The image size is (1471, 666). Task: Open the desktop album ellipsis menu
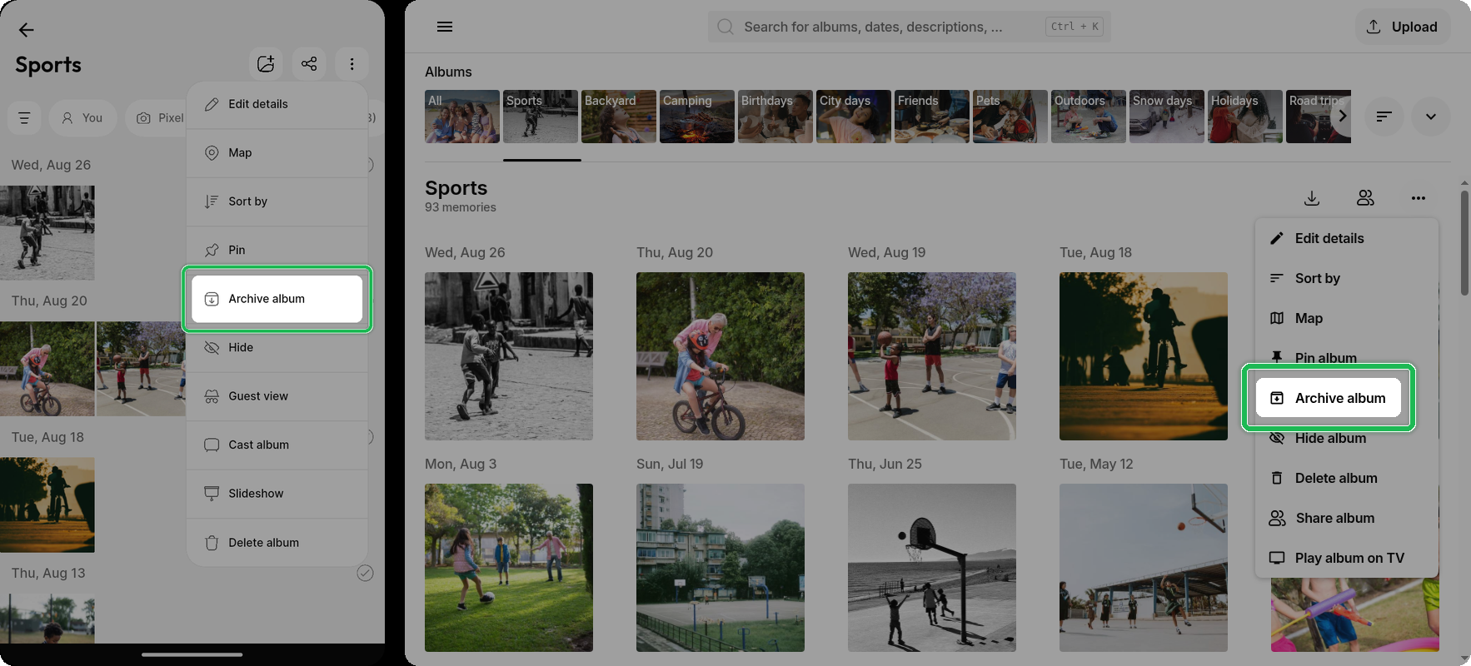point(1419,198)
